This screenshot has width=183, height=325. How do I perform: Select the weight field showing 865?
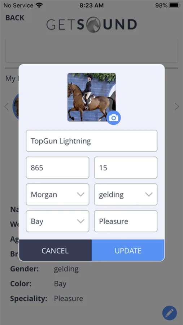57,168
